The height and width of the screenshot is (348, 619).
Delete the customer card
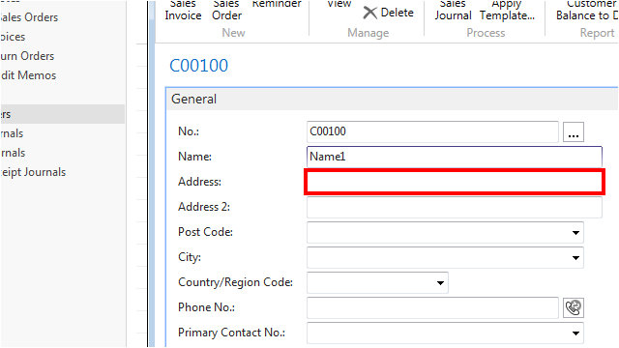388,13
